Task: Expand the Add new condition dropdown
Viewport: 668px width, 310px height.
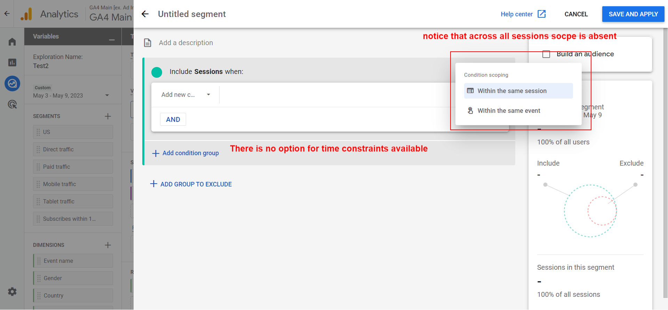Action: [186, 95]
